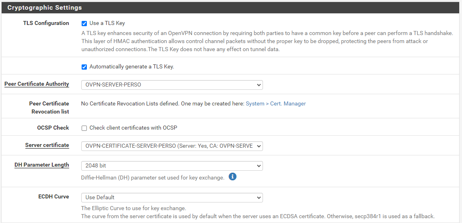Uncheck Automatically generate a TLS Key
The image size is (462, 223).
tap(84, 67)
